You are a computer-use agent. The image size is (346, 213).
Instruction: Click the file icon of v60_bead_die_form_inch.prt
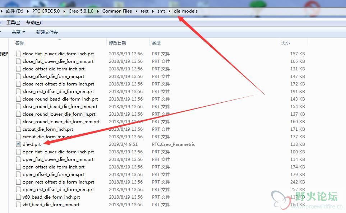tap(19, 197)
